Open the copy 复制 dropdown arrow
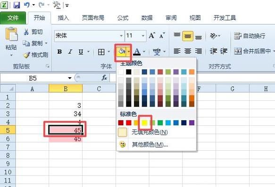275x187 pixels. [x=46, y=43]
